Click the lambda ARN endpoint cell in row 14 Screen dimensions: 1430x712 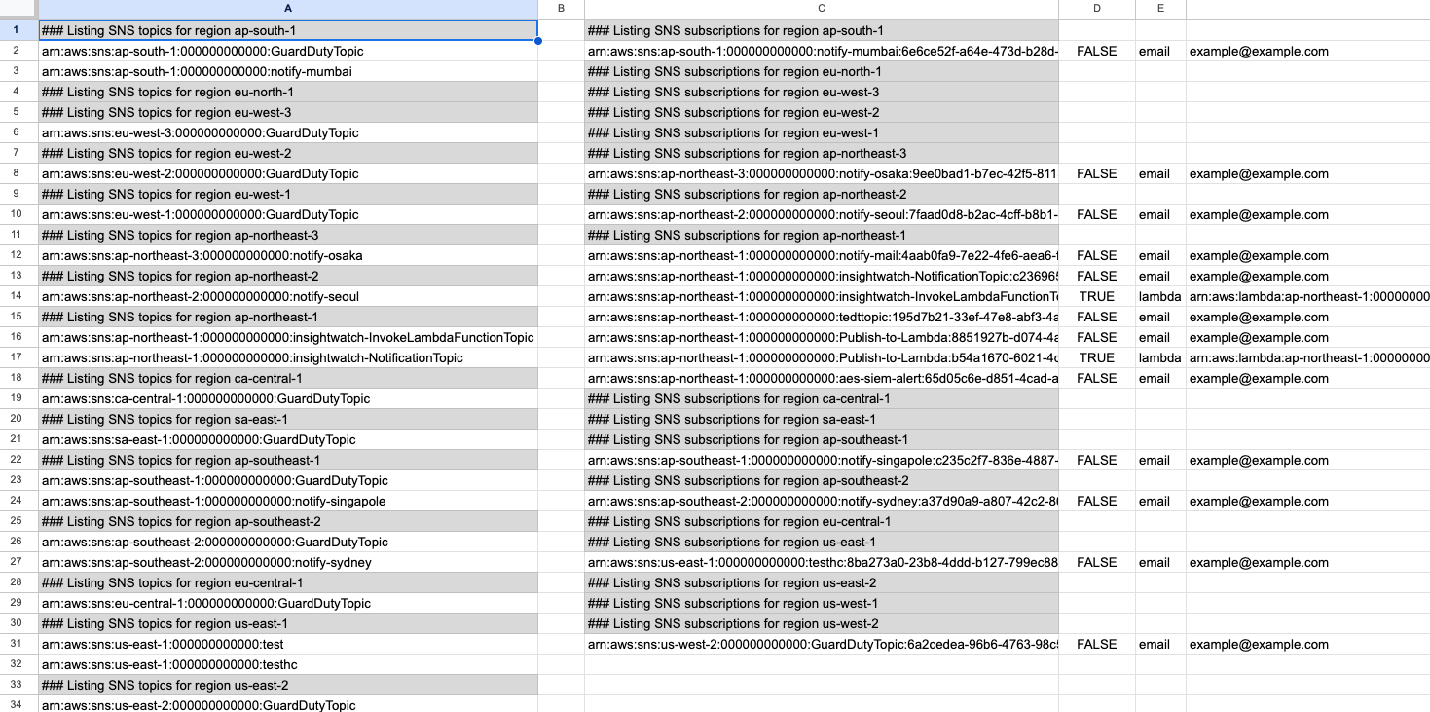point(1306,296)
